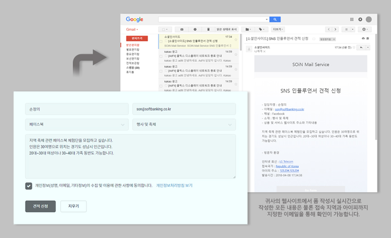Click the archive icon in Gmail toolbar
The width and height of the screenshot is (391, 238).
pos(182,29)
